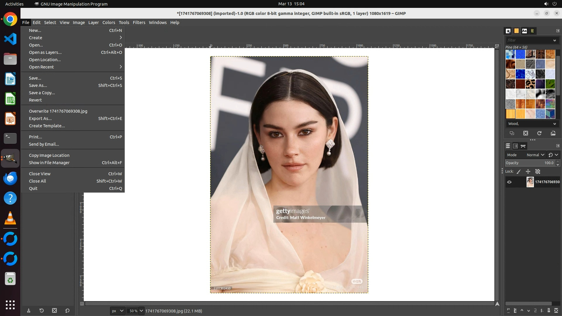Click the refresh patterns icon
Image resolution: width=562 pixels, height=316 pixels.
point(539,133)
